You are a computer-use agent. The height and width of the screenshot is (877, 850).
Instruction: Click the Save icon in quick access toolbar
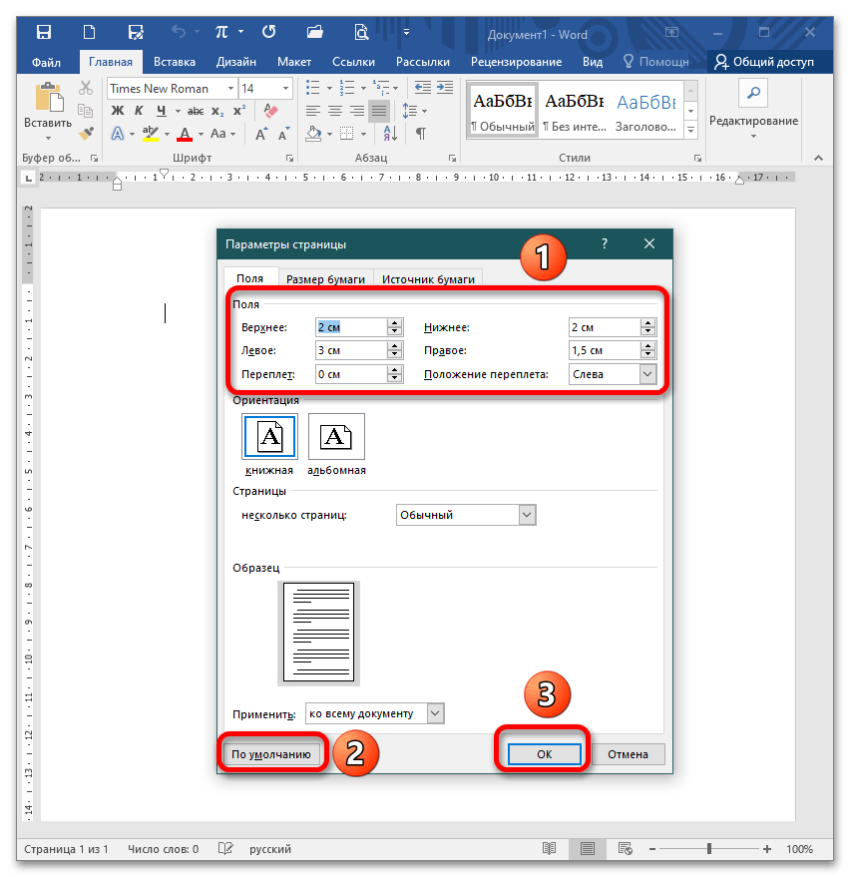coord(44,32)
